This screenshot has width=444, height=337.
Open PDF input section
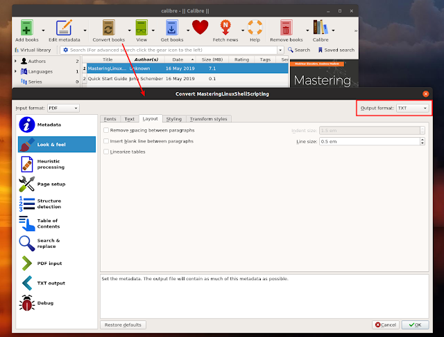coord(57,263)
